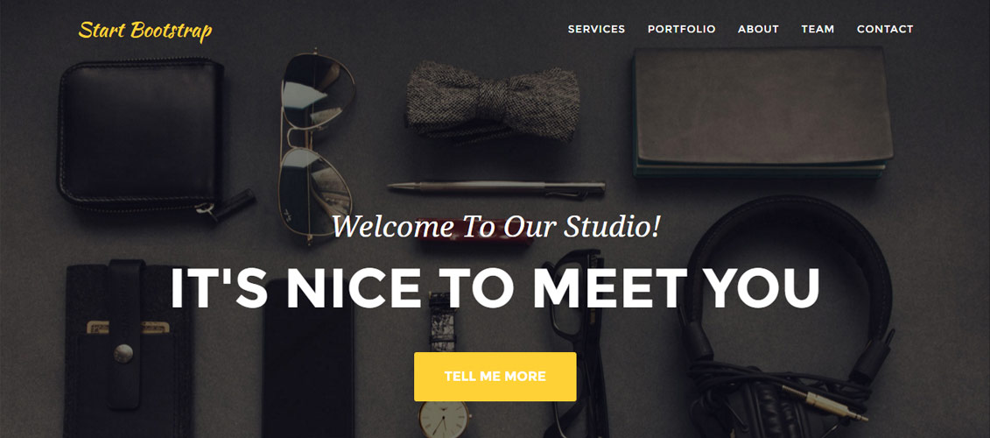Image resolution: width=990 pixels, height=438 pixels.
Task: Click the gray tweed bow tie
Action: pos(492,101)
